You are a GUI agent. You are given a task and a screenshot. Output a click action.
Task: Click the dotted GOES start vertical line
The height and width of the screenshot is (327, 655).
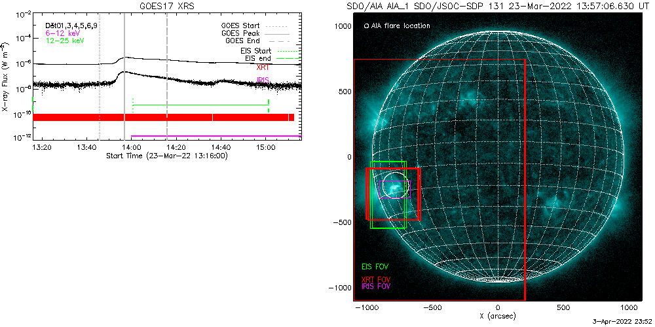100,77
